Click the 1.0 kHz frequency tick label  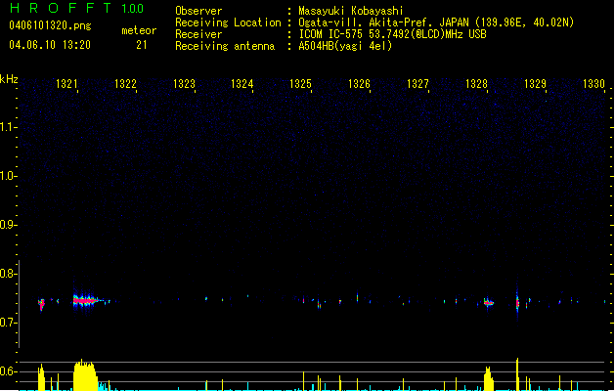click(8, 176)
